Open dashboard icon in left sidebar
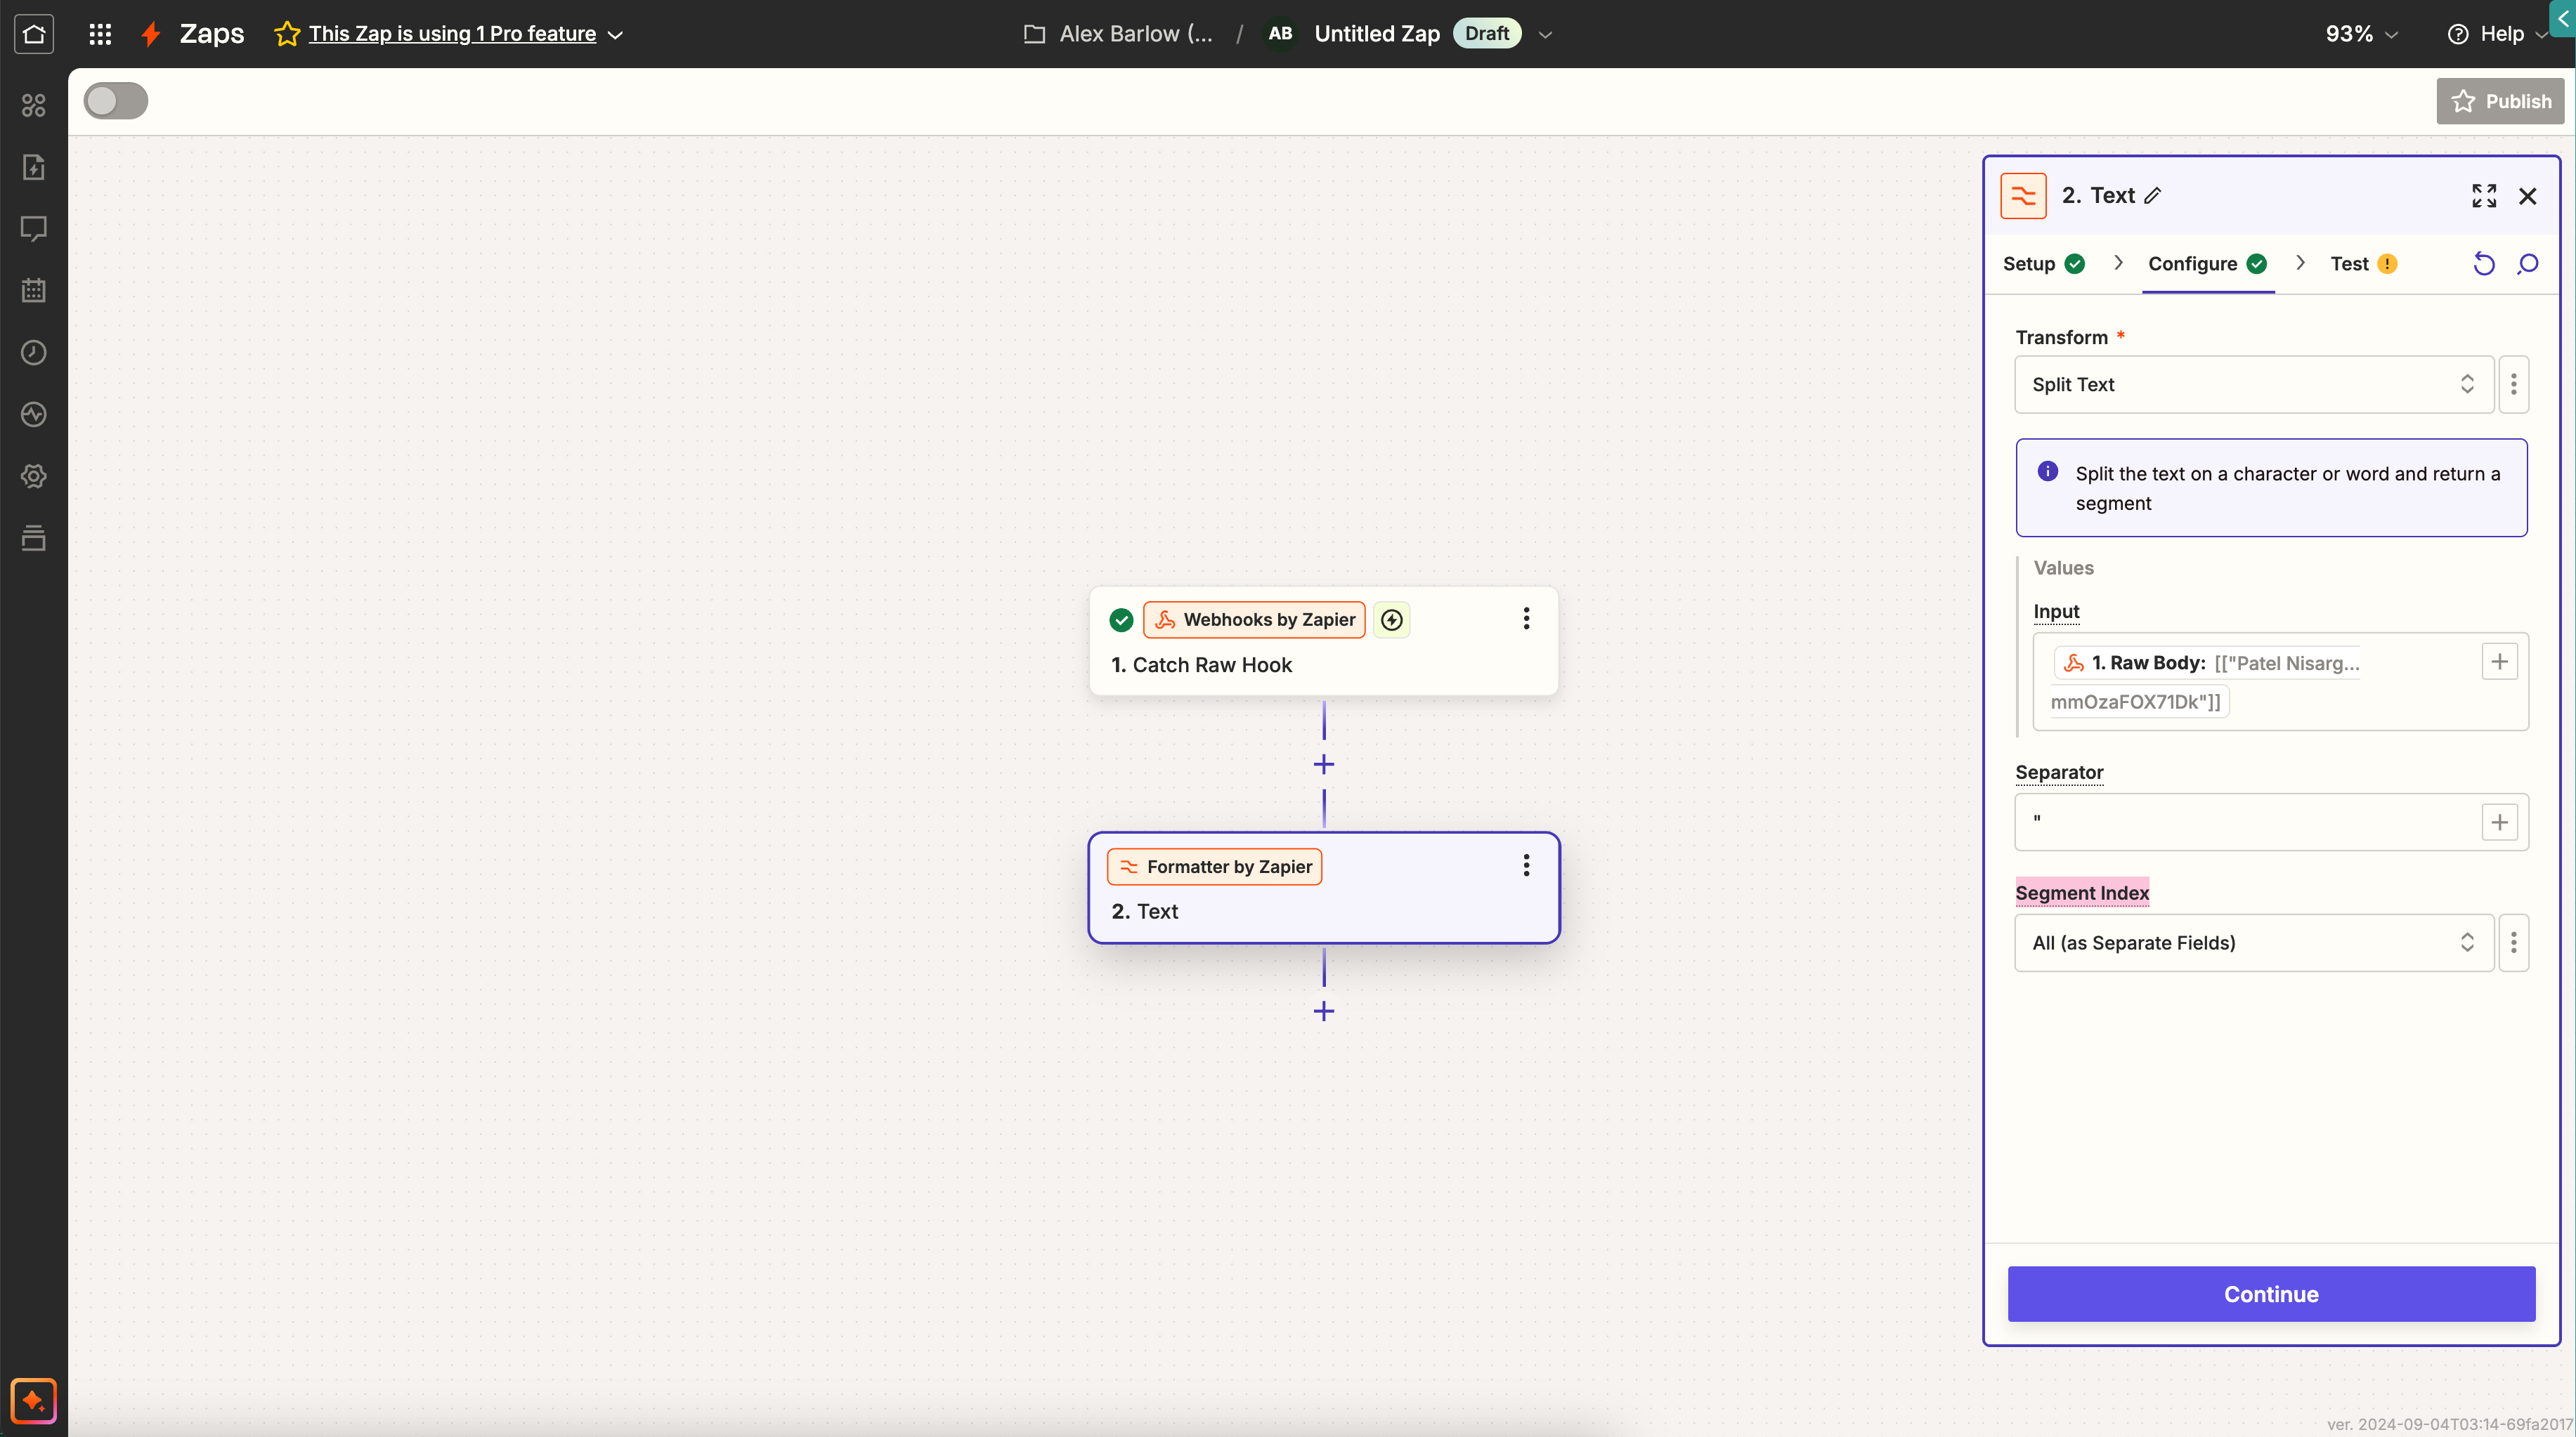Image resolution: width=2576 pixels, height=1437 pixels. 34,105
